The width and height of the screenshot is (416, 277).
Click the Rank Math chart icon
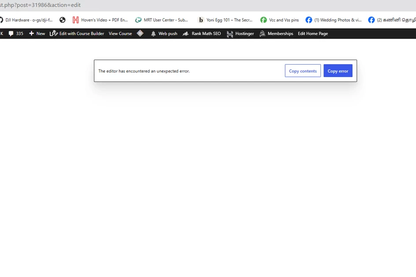tap(186, 34)
